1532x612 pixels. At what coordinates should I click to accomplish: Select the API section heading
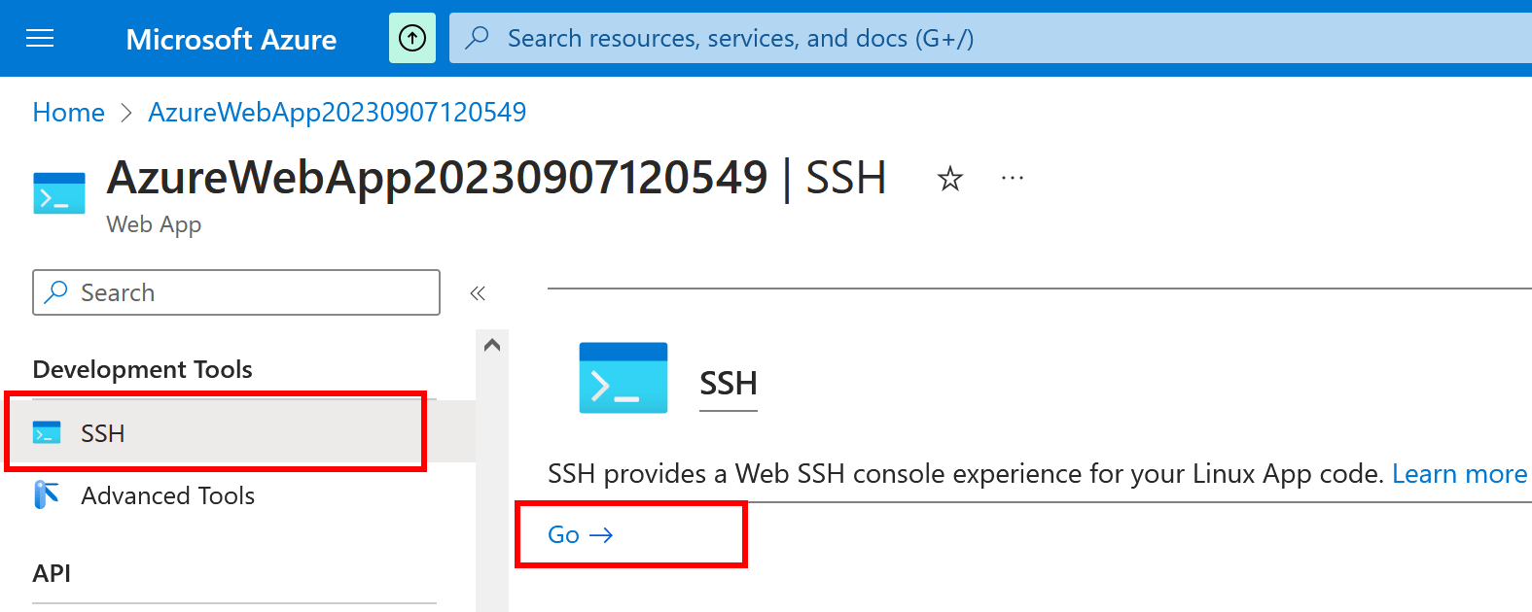[x=52, y=573]
